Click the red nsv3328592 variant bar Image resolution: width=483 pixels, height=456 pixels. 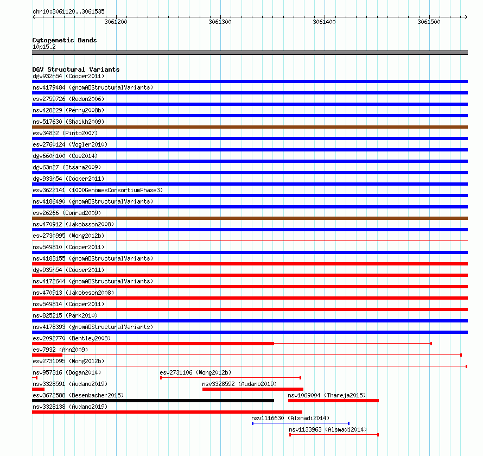tap(253, 389)
